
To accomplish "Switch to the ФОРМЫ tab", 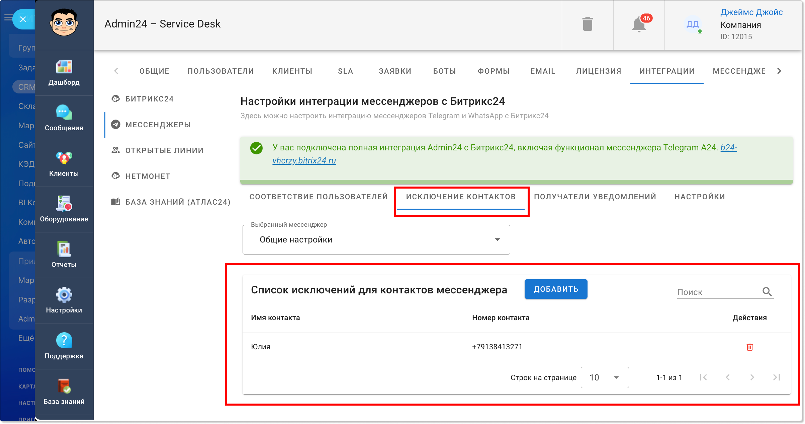I will [x=494, y=71].
